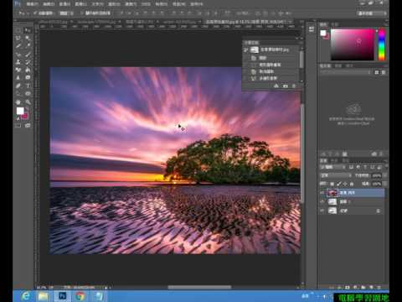Hide the middle layer in Layers panel

(x=322, y=201)
